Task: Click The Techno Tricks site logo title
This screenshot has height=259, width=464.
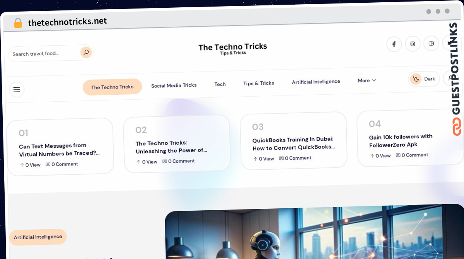Action: [233, 47]
